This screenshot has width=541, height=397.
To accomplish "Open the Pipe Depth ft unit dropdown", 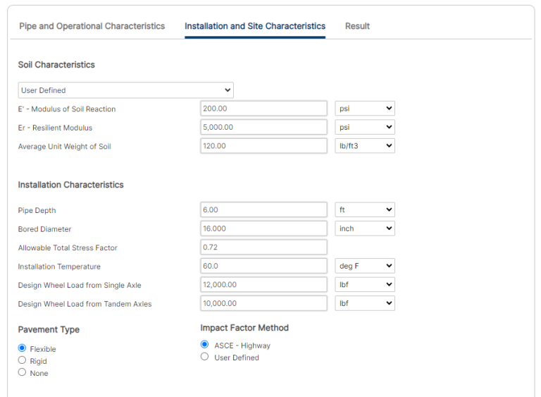I will pyautogui.click(x=364, y=210).
